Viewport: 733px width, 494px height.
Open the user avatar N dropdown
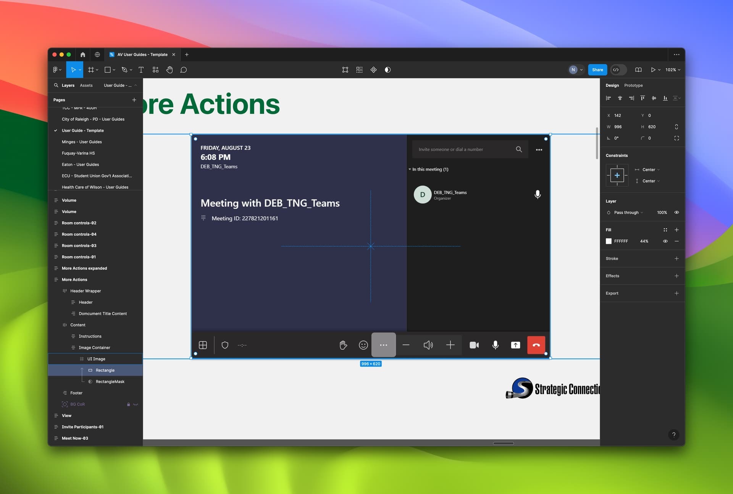click(576, 70)
